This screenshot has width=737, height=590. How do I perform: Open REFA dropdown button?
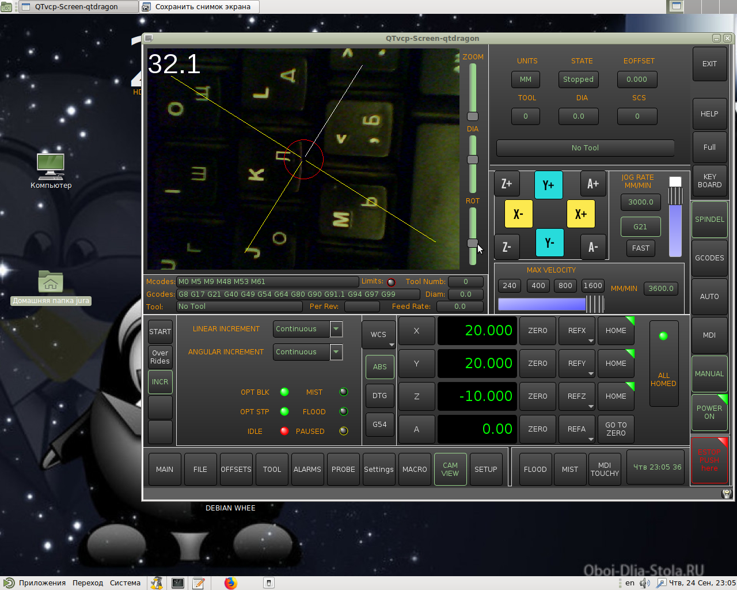[x=577, y=429]
